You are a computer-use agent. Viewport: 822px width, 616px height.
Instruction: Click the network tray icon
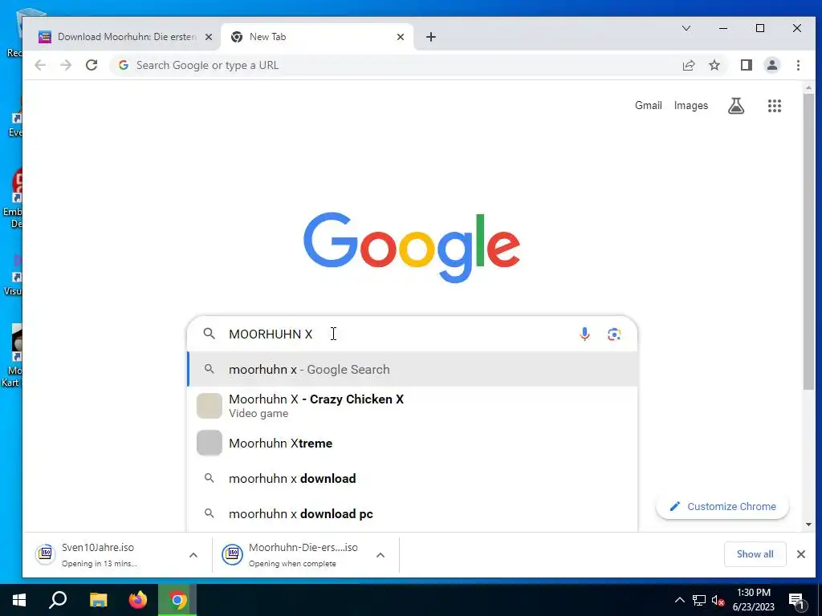click(x=699, y=600)
